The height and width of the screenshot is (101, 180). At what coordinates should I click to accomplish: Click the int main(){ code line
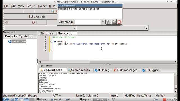59,42
